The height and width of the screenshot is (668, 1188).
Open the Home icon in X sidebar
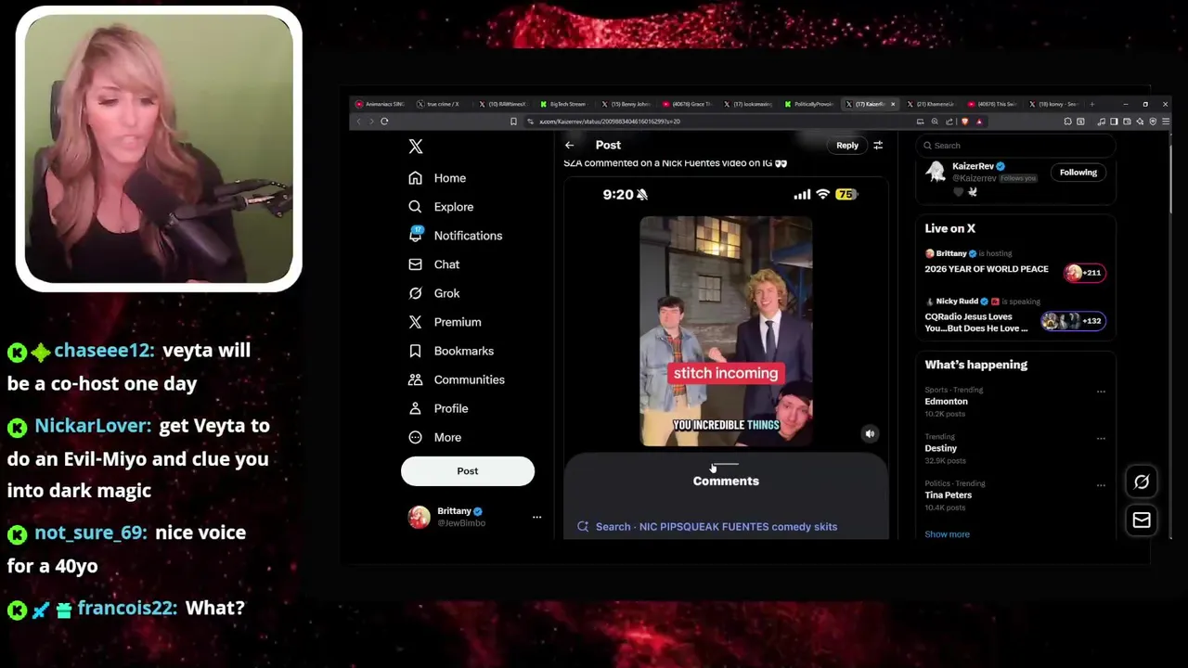click(x=415, y=178)
